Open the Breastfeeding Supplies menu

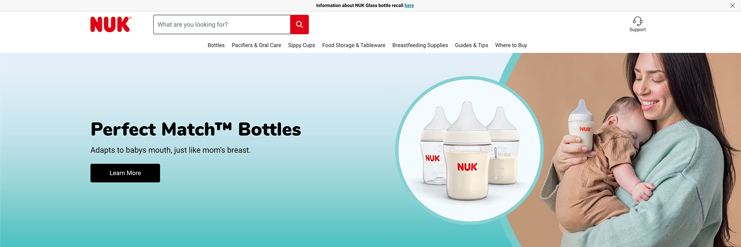point(420,45)
